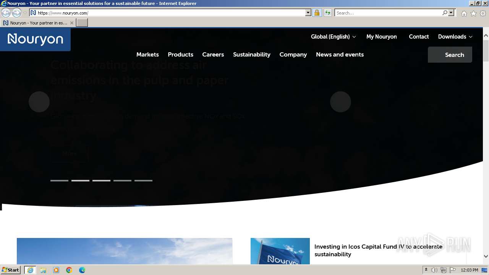The image size is (489, 275).
Task: Click the Nouryon flag article thumbnail
Action: tap(280, 251)
